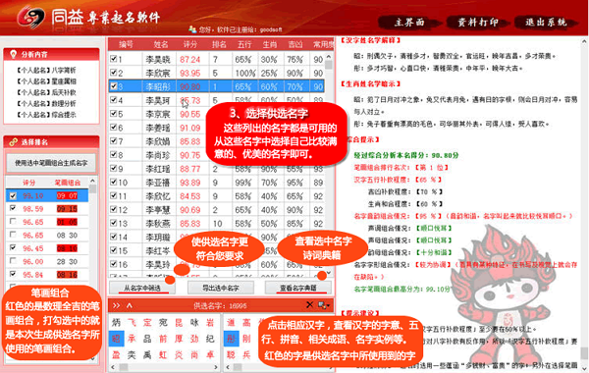Viewport: 589px width, 373px height.
Task: Sort by the 生肖 column header
Action: (x=270, y=44)
